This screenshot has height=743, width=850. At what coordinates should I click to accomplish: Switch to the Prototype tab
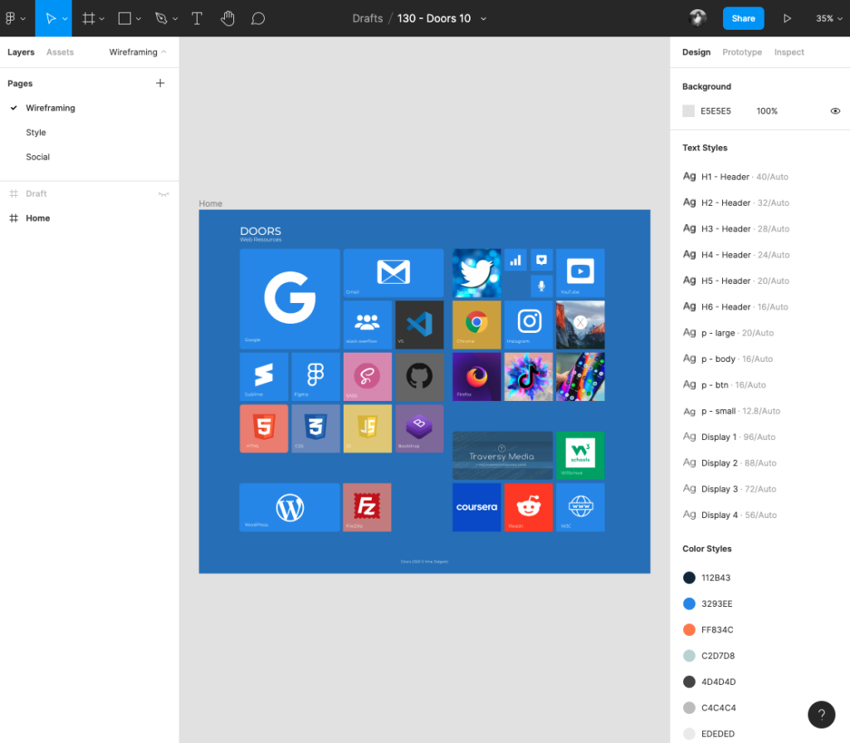[x=741, y=52]
